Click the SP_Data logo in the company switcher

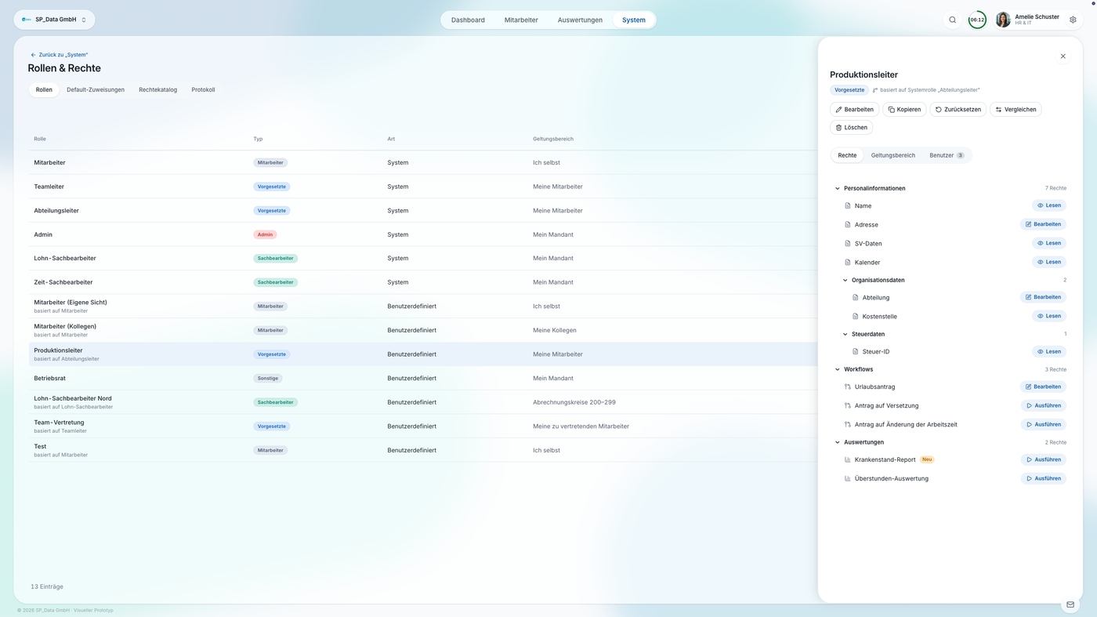click(x=27, y=20)
